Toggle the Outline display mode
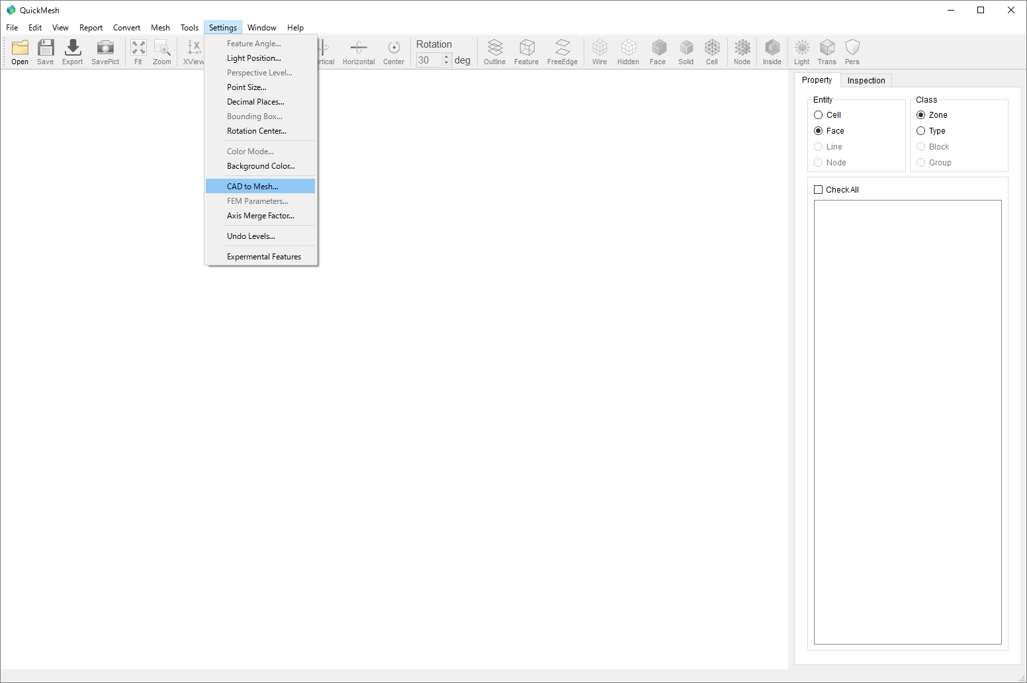1027x683 pixels. coord(495,52)
